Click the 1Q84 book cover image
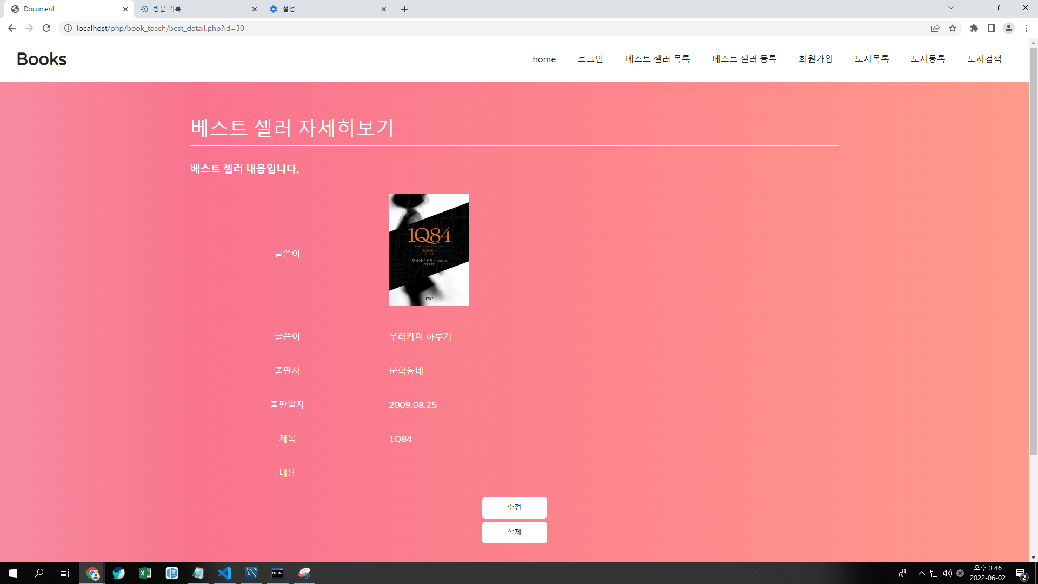The image size is (1038, 584). (429, 249)
